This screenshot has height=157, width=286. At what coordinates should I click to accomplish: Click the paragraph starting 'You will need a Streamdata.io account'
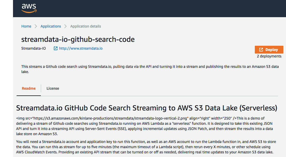[x=146, y=147]
